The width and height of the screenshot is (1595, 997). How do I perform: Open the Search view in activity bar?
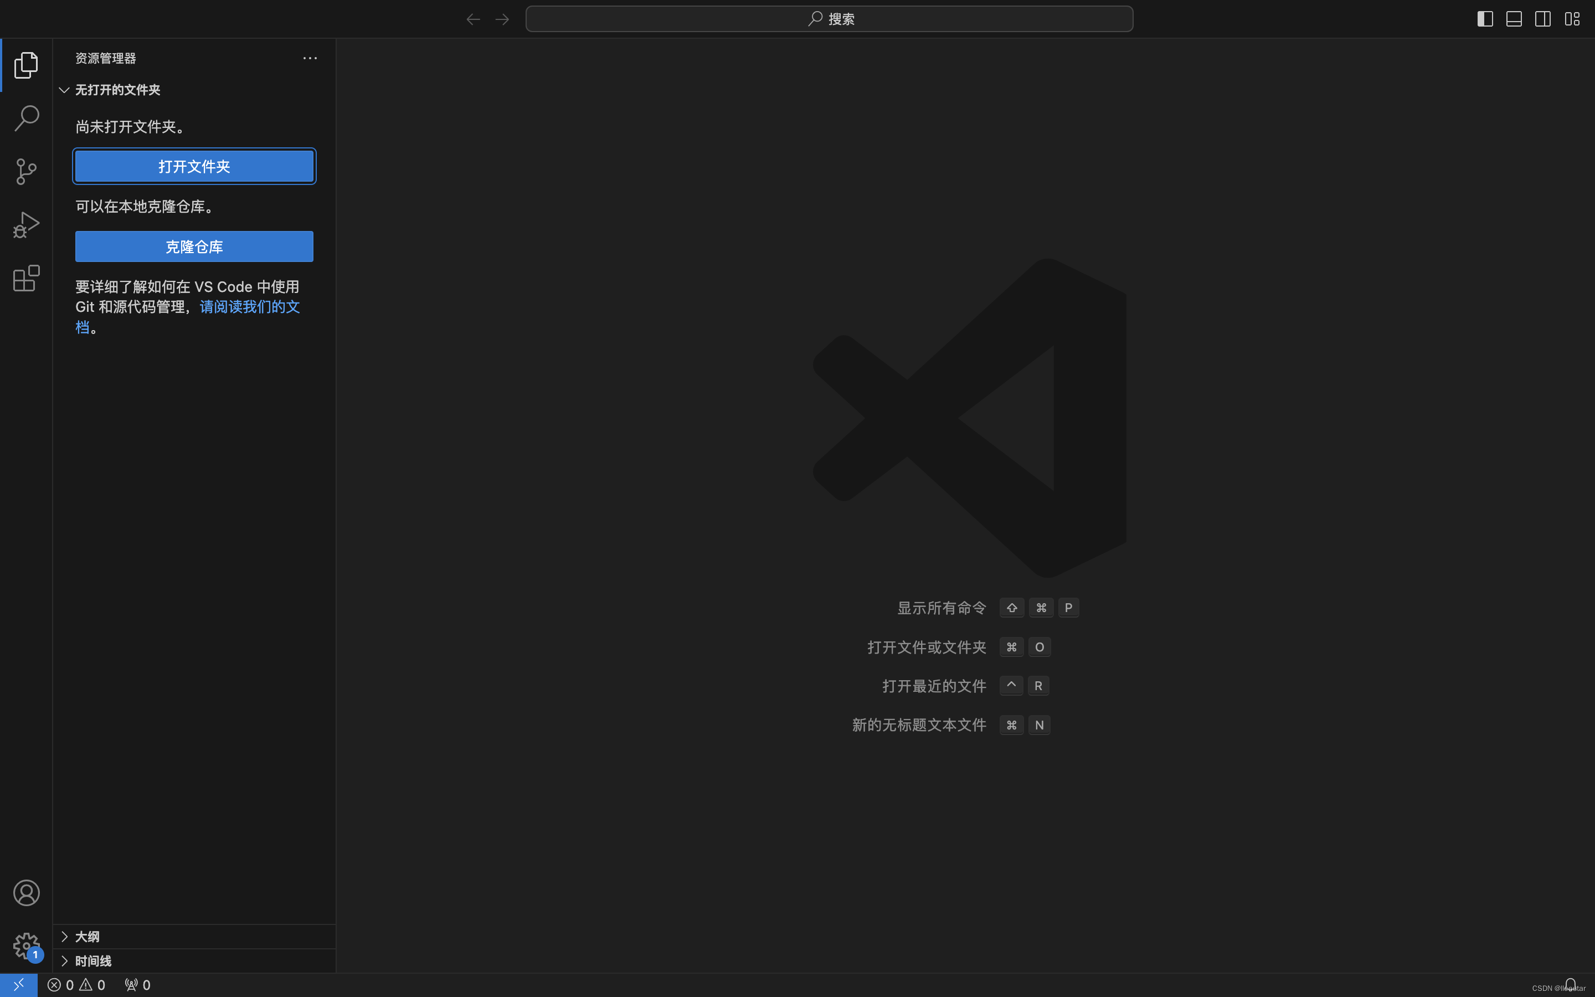27,118
